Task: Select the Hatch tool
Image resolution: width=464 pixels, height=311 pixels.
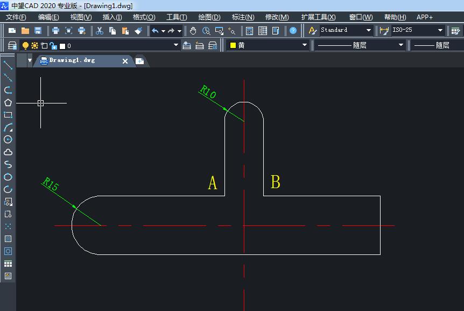Action: click(x=8, y=239)
